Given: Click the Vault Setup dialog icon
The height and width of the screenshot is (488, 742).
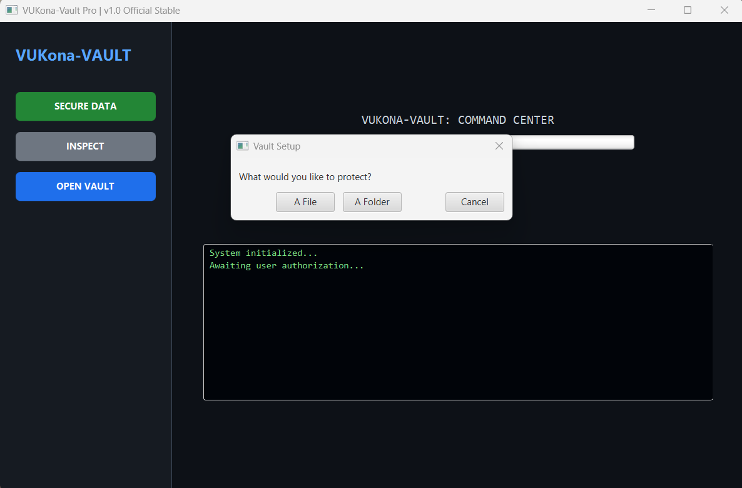Looking at the screenshot, I should [242, 146].
